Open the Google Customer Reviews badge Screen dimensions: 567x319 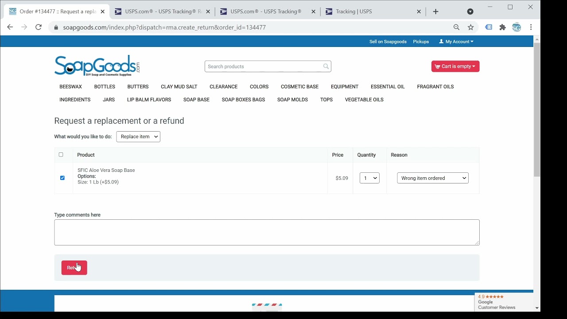click(504, 302)
